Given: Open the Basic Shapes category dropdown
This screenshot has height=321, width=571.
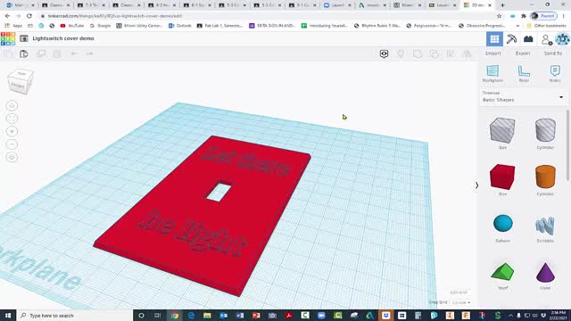Looking at the screenshot, I should [523, 97].
